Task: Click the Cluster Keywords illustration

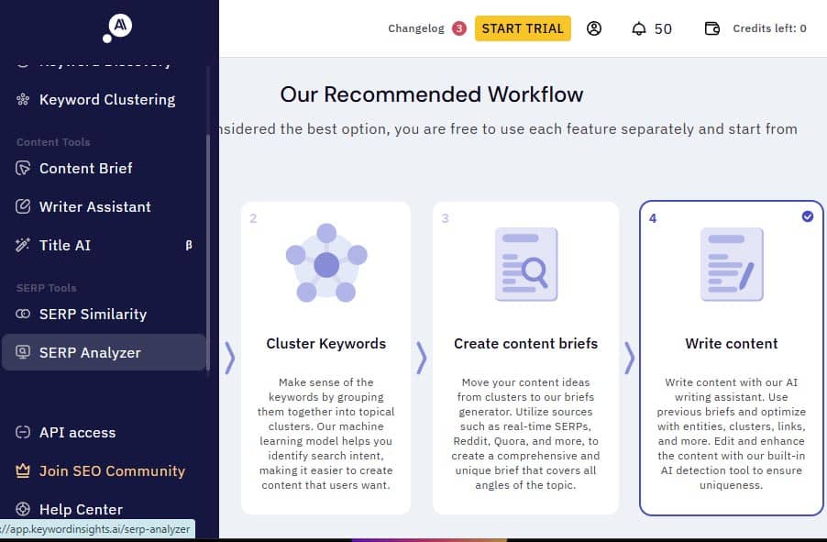Action: [325, 264]
